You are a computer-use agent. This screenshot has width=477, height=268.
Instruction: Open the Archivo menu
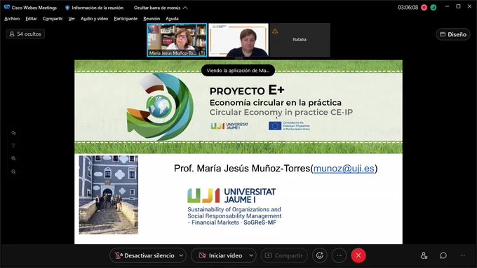coord(12,18)
